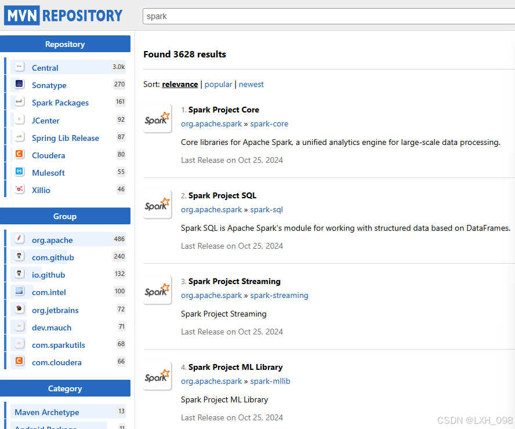This screenshot has height=429, width=515.
Task: Sort results by relevance
Action: pos(180,85)
